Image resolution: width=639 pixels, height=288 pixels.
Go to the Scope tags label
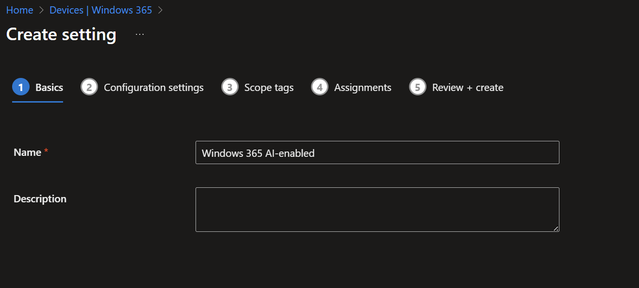[x=269, y=88]
